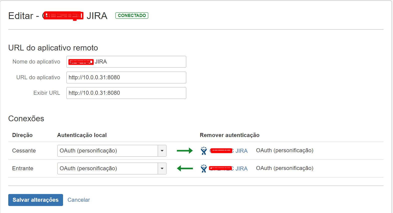The height and width of the screenshot is (213, 393).
Task: Open the Entrante authentication dropdown
Action: [x=112, y=168]
